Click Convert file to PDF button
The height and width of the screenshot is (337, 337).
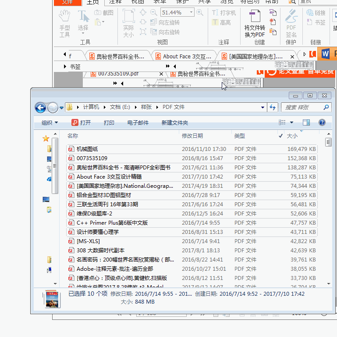pyautogui.click(x=255, y=24)
